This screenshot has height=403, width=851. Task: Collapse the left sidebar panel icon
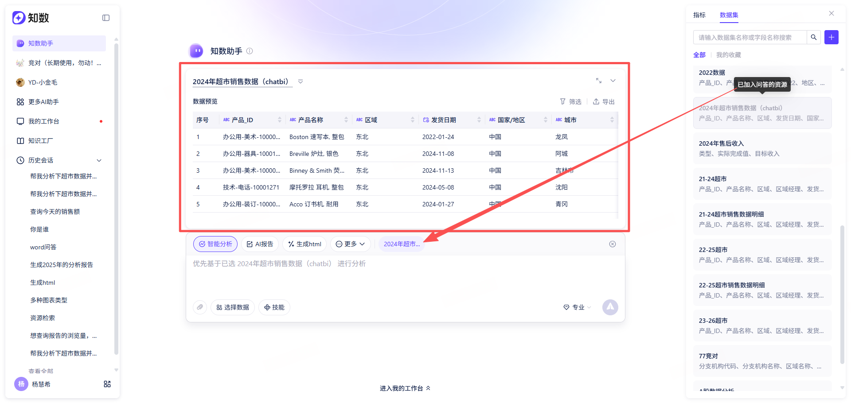[106, 18]
